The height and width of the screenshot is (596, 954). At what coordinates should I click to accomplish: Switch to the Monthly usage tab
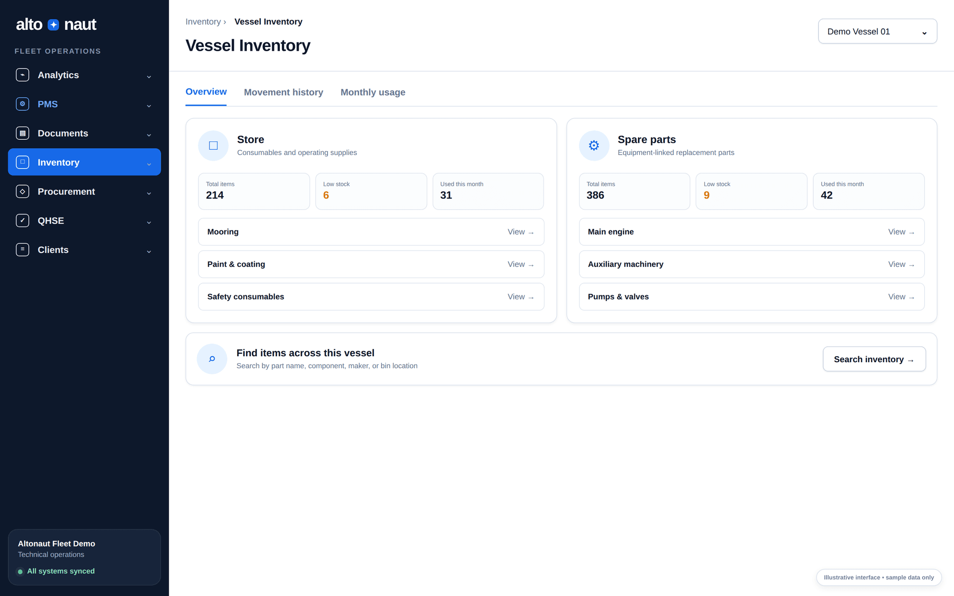[x=373, y=92]
